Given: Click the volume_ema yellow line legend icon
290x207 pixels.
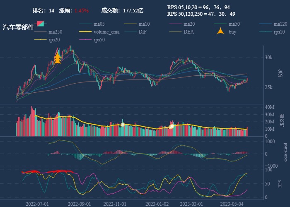Looking at the screenshot, I should (x=85, y=32).
